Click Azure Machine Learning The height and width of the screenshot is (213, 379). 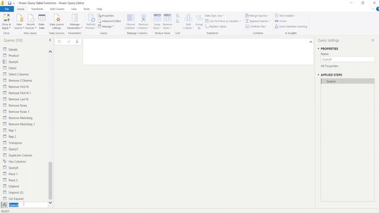point(291,26)
